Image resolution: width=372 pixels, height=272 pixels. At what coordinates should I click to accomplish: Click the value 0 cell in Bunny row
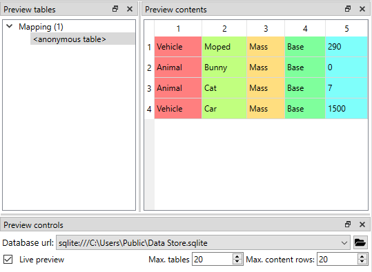click(346, 67)
